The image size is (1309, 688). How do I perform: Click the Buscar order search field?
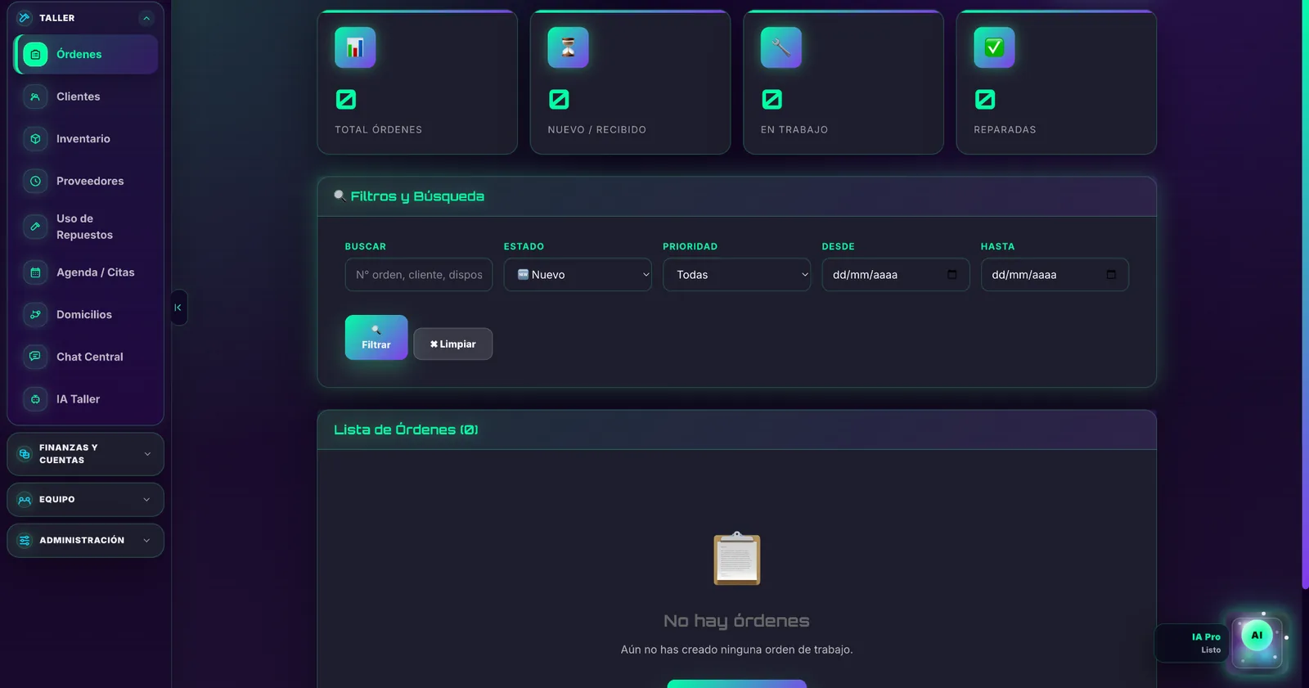(x=419, y=275)
